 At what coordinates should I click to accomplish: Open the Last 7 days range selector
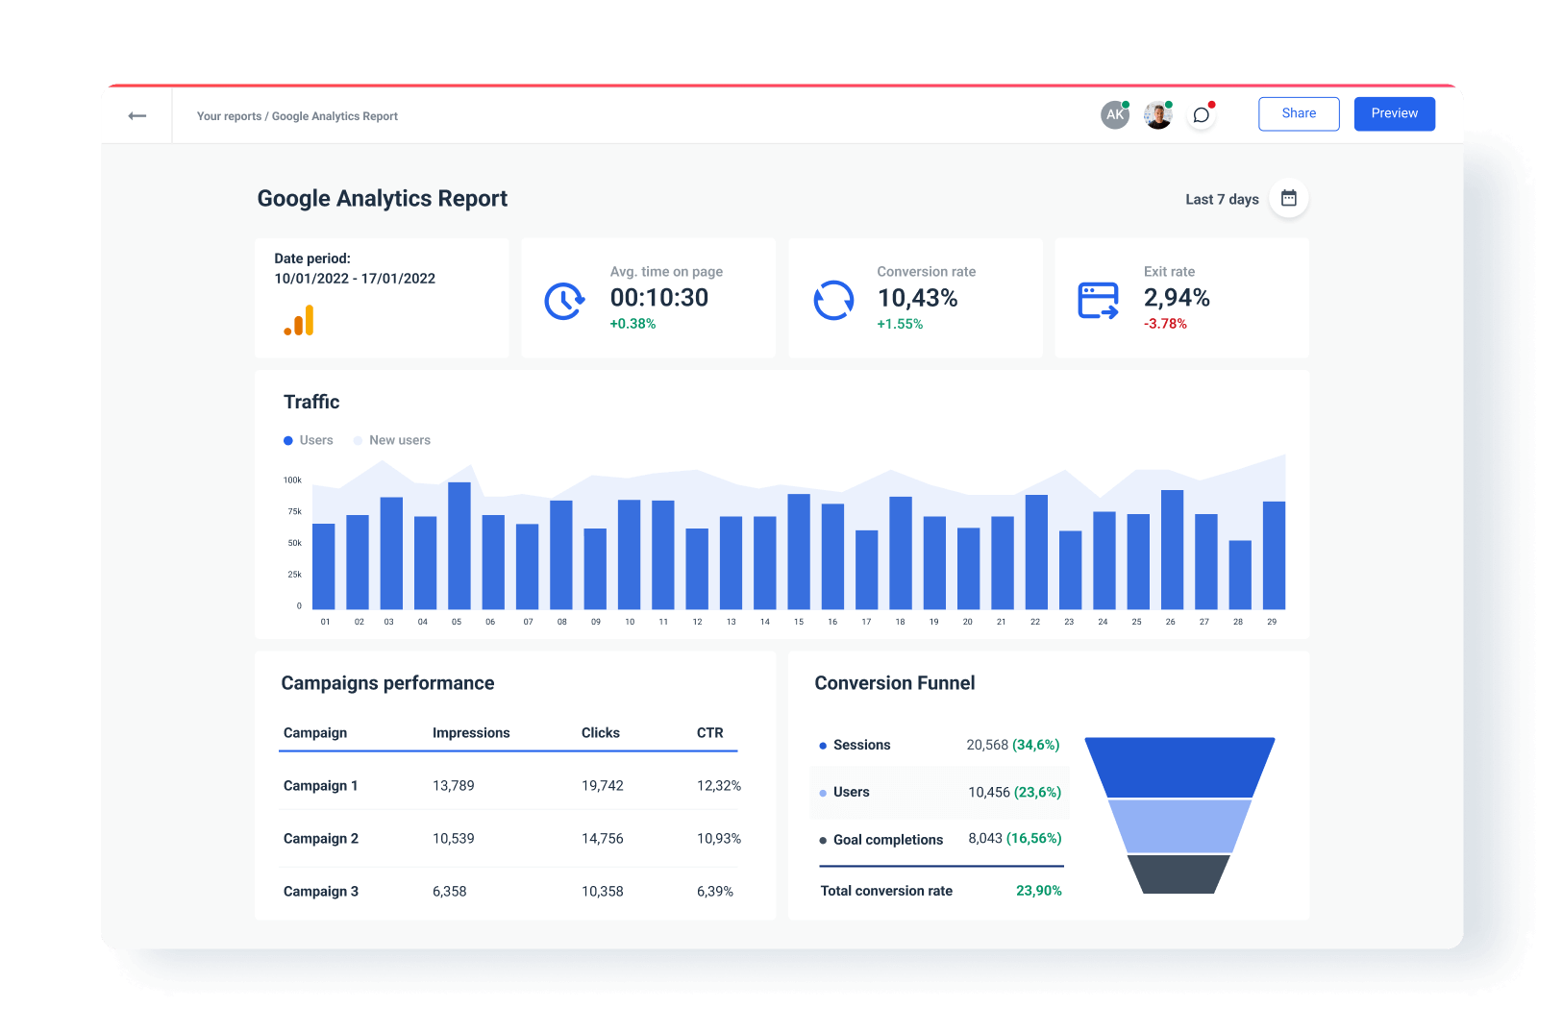1222,199
